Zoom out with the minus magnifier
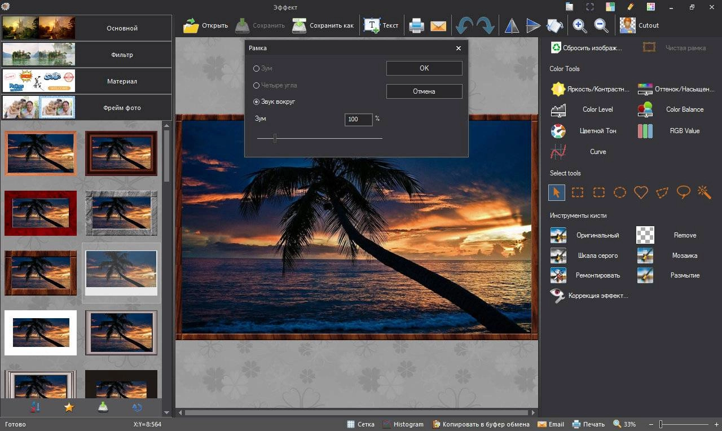This screenshot has width=722, height=431. (601, 25)
